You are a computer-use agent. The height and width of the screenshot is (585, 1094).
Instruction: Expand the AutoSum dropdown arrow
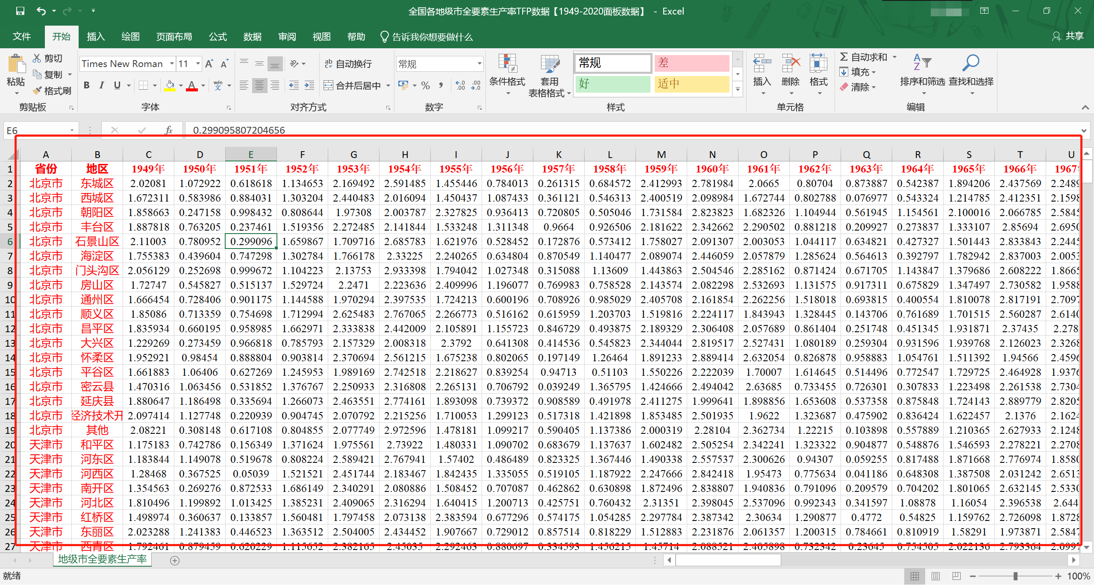tap(894, 57)
